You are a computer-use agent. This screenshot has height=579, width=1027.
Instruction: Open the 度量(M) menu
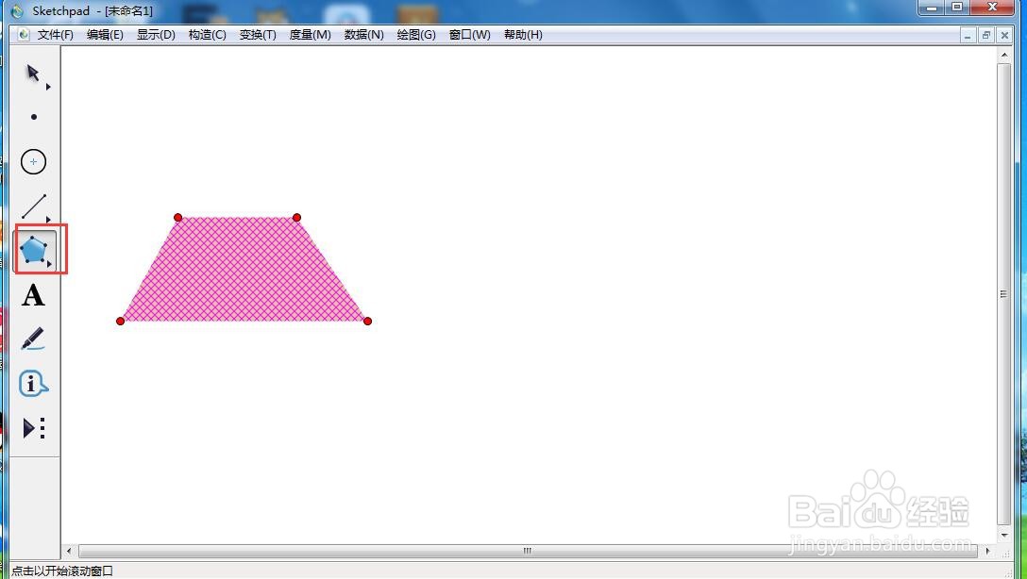click(310, 35)
